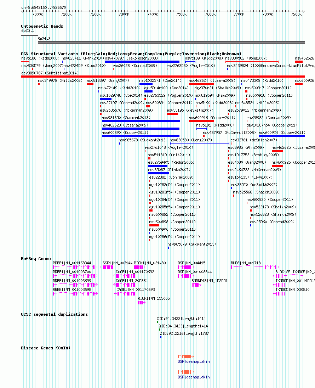This screenshot has width=315, height=388.
Task: Open segmental duplication %ID:92.2216|Length:1787
Action: coord(184,333)
